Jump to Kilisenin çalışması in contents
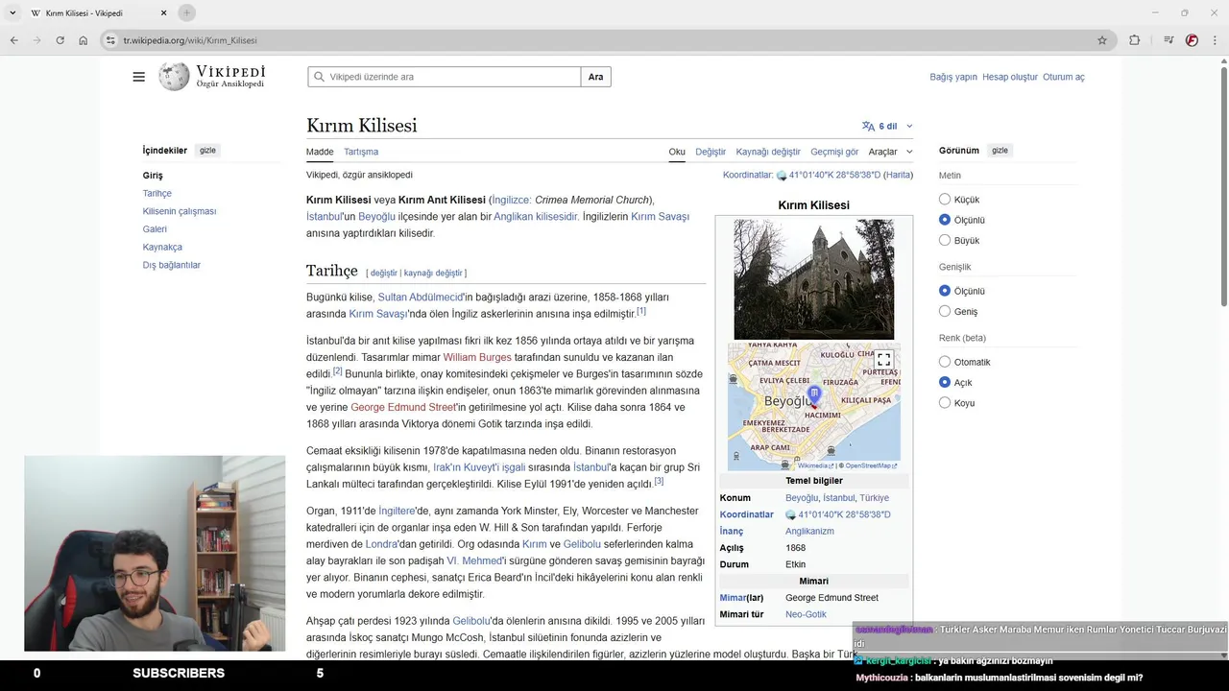Viewport: 1229px width, 691px height. [x=180, y=211]
